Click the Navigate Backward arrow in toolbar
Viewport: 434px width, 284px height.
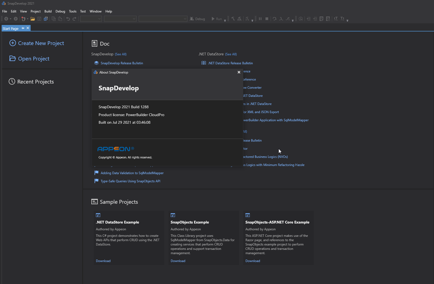6,19
